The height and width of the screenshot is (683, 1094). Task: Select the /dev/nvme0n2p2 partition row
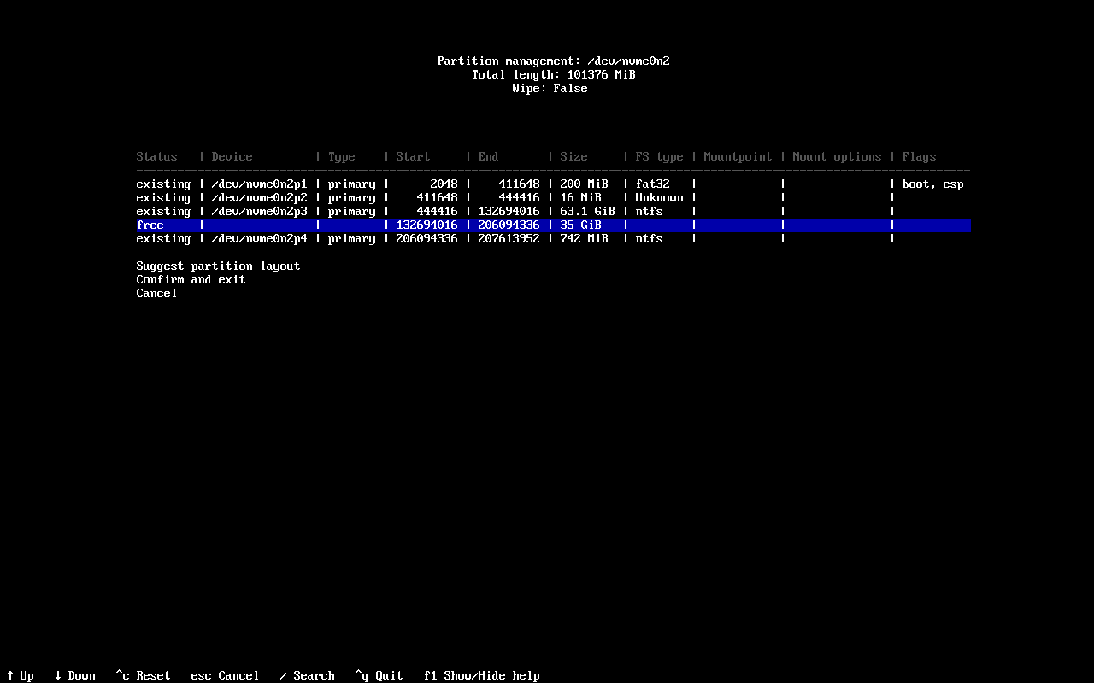point(553,197)
